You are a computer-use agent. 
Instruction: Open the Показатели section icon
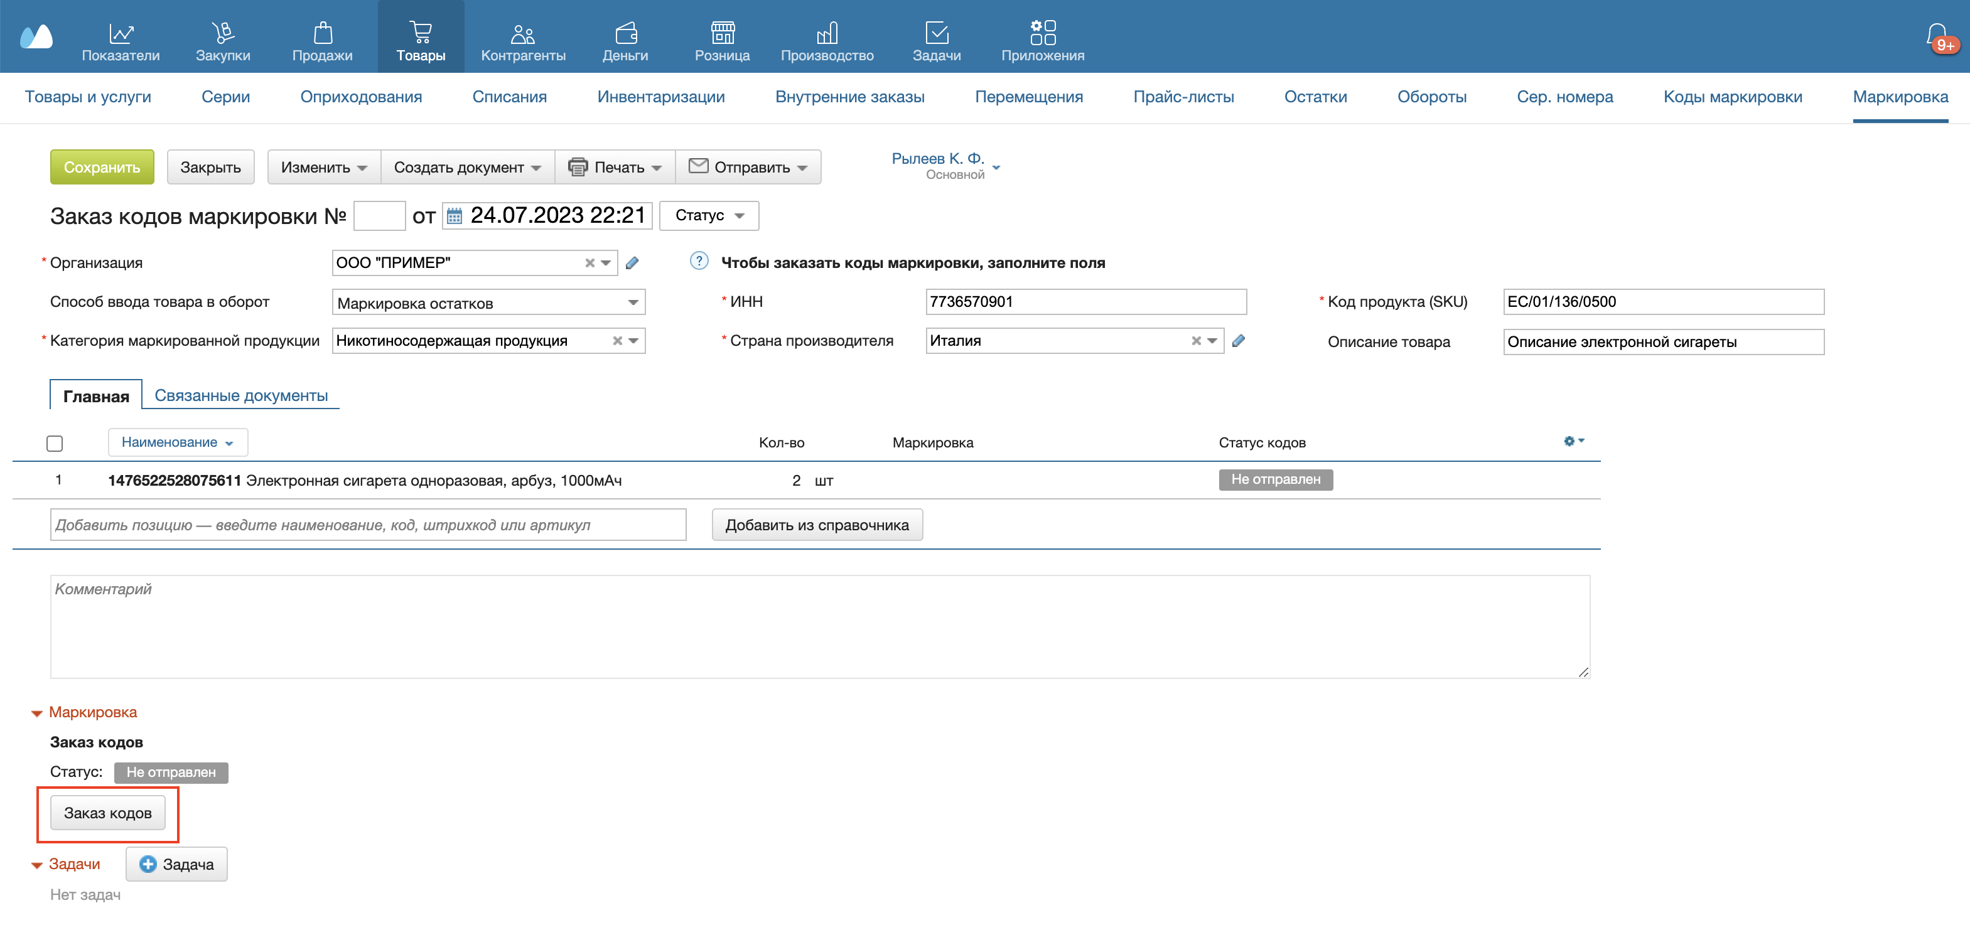point(121,33)
